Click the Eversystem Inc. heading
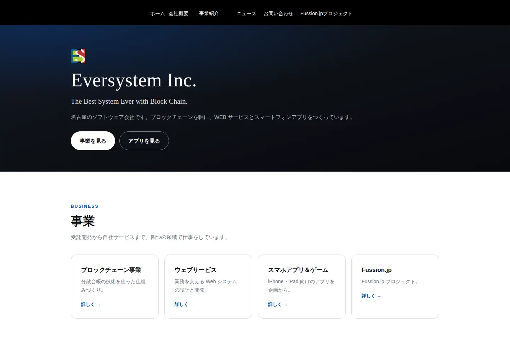Screen dimensions: 510x354 click(134, 80)
